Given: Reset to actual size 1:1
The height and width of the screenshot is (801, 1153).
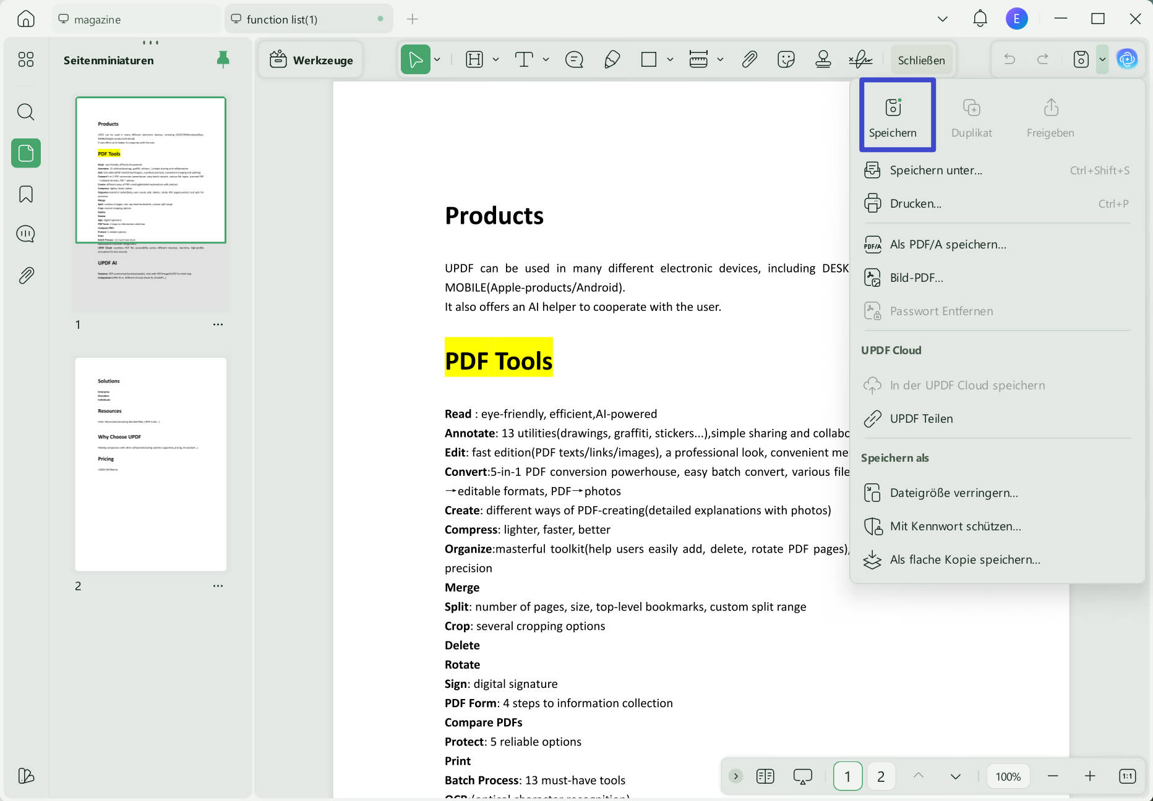Looking at the screenshot, I should pyautogui.click(x=1127, y=776).
